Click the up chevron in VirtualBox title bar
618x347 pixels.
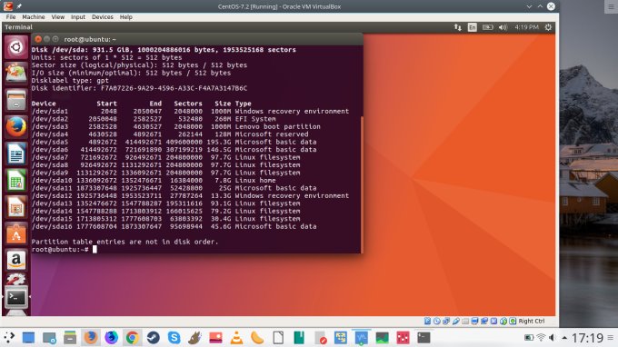tap(540, 6)
